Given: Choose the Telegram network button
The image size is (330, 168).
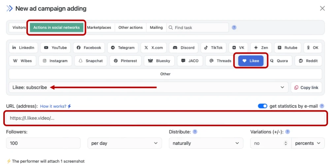Looking at the screenshot, I should pos(123,48).
